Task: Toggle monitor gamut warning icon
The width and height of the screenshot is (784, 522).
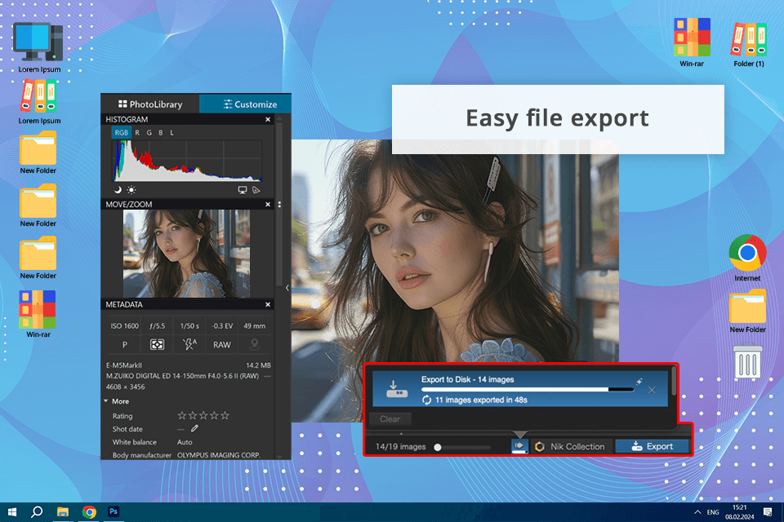Action: point(243,190)
